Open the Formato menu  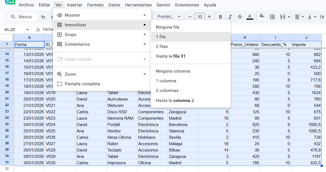pyautogui.click(x=95, y=5)
